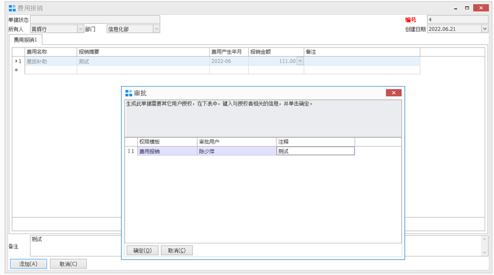494x275 pixels.
Task: Select 权限模板 cell 费用报销
Action: [x=167, y=151]
